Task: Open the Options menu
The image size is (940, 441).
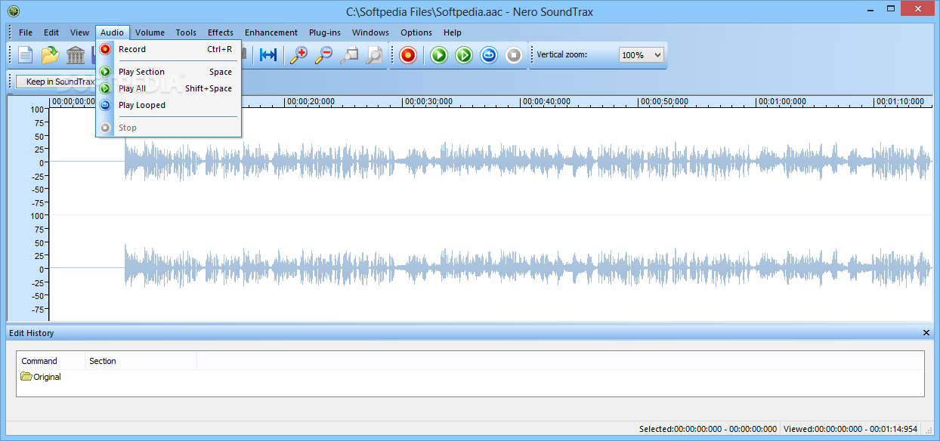Action: point(416,32)
